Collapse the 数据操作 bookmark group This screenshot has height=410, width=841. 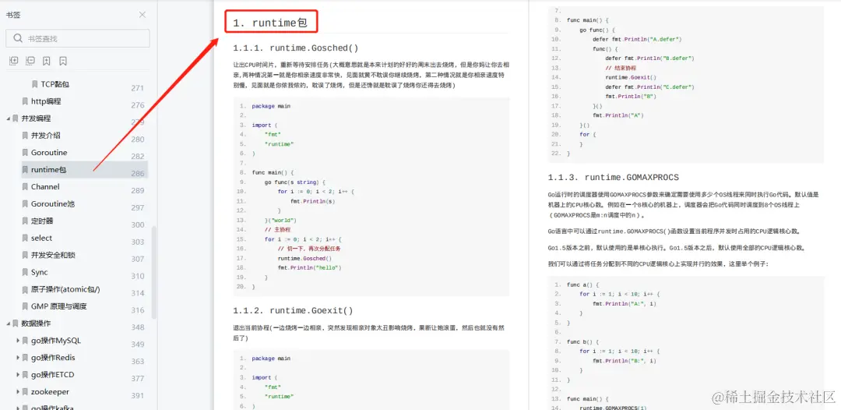[8, 323]
